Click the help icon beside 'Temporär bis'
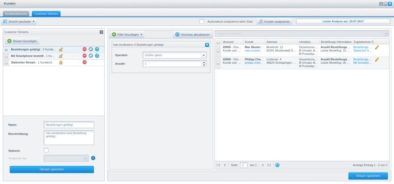 tap(93, 158)
